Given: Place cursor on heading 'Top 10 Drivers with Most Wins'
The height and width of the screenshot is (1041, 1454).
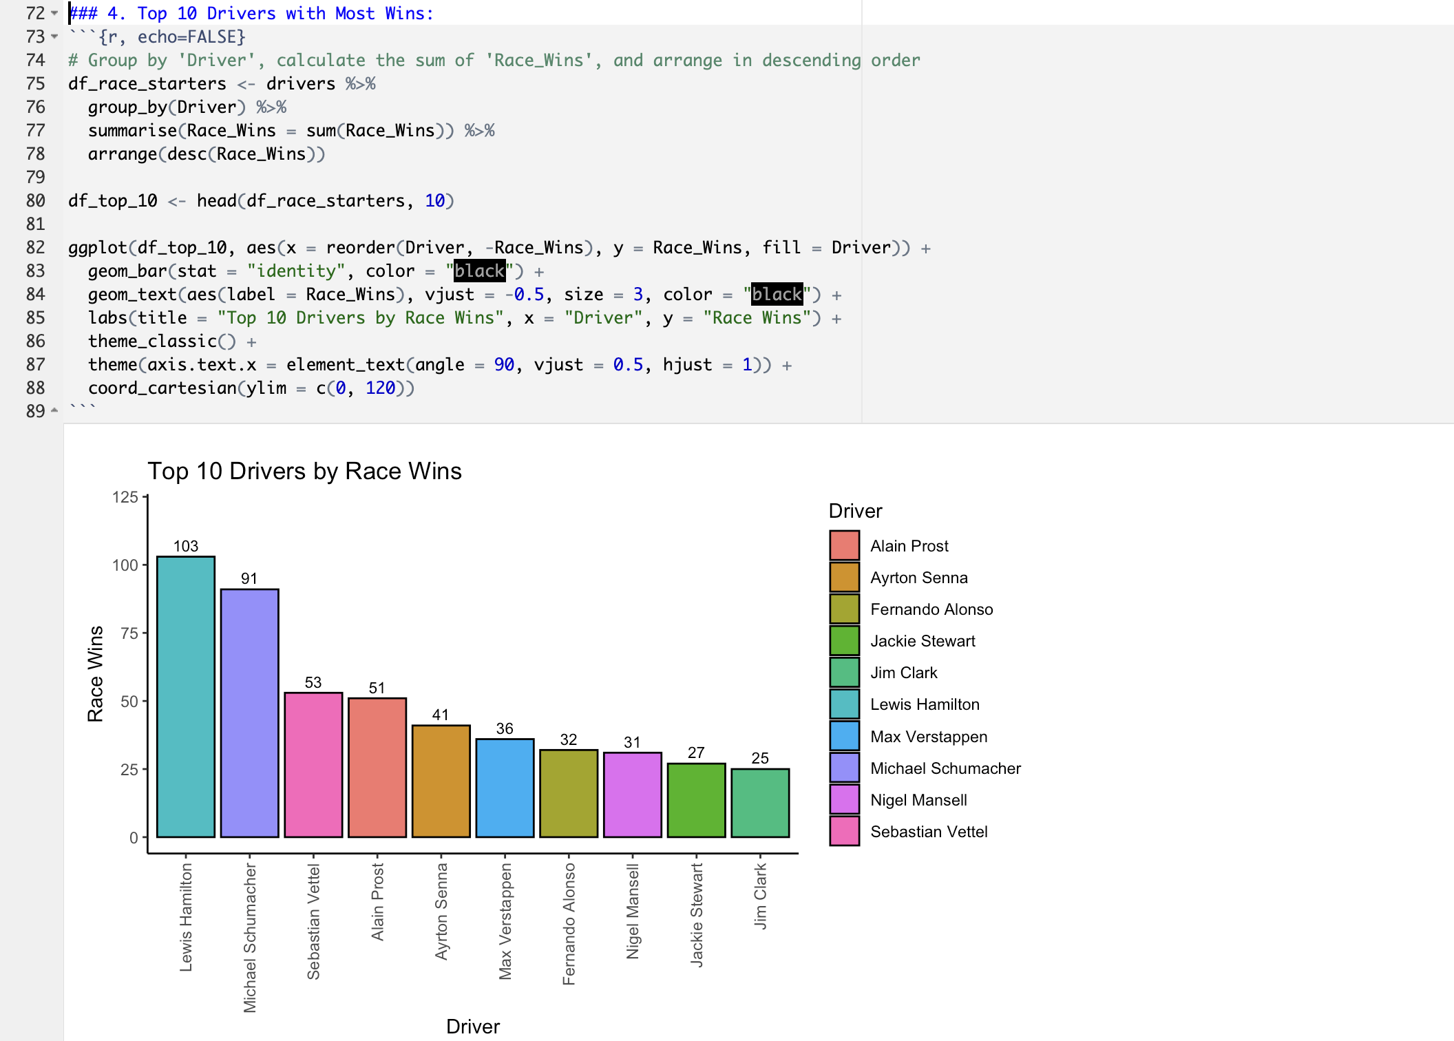Looking at the screenshot, I should pos(285,14).
